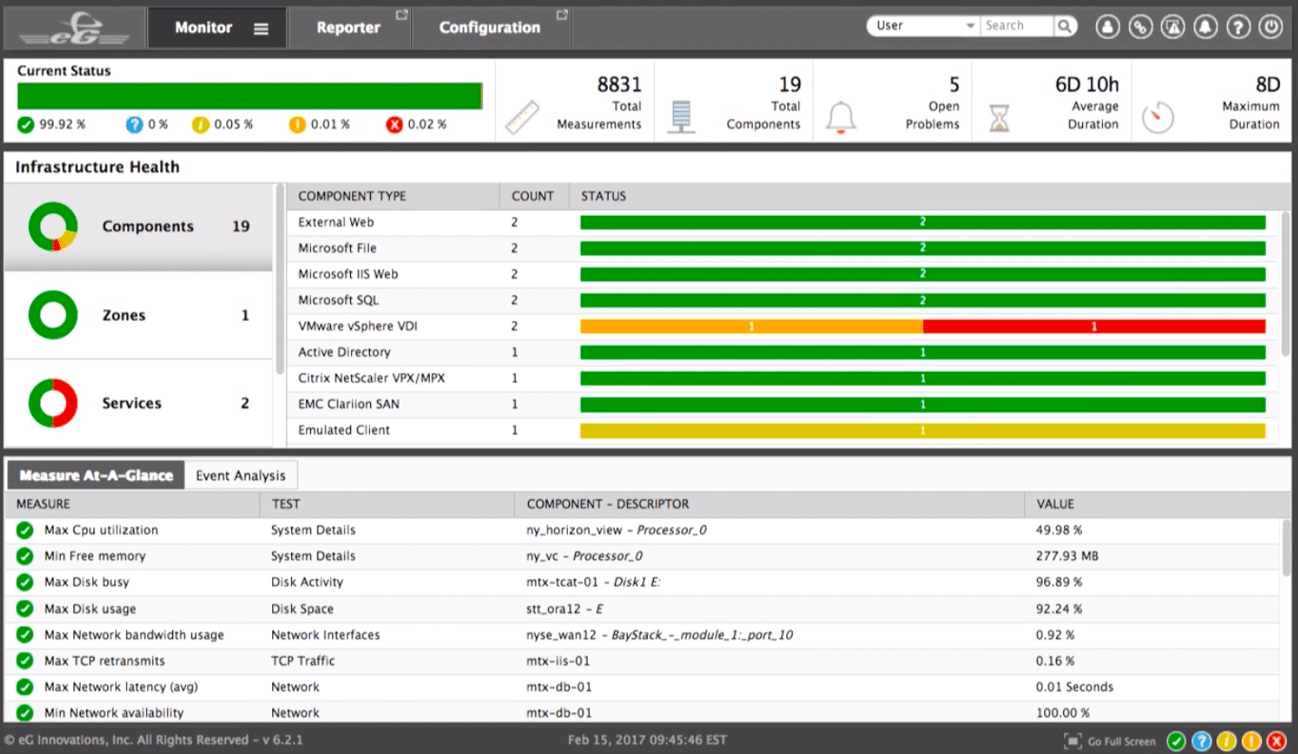Select the Reporter external link
The height and width of the screenshot is (754, 1298).
point(348,26)
